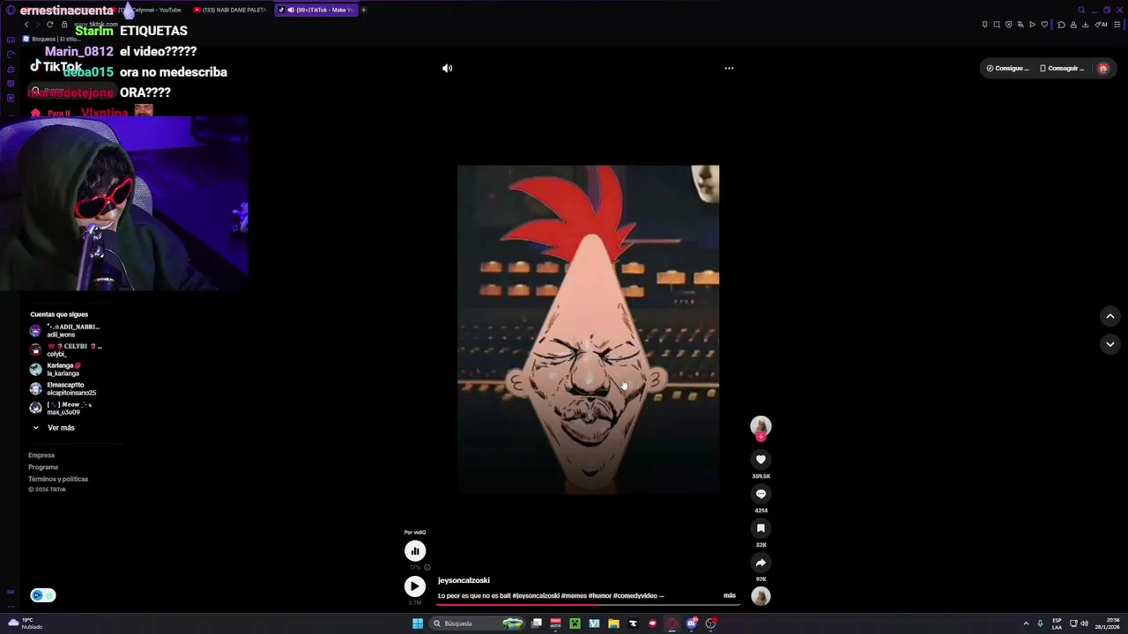The image size is (1128, 634).
Task: Open Discord from the taskbar
Action: click(x=692, y=623)
